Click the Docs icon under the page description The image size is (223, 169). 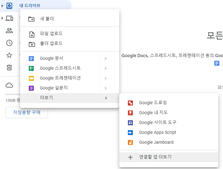click(217, 63)
